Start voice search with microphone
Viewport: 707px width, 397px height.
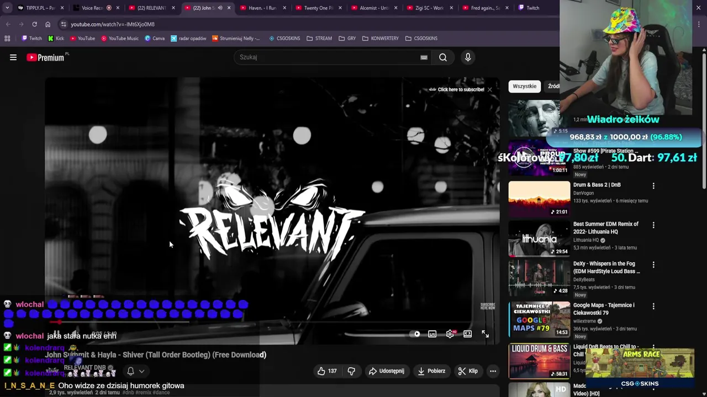click(x=468, y=57)
